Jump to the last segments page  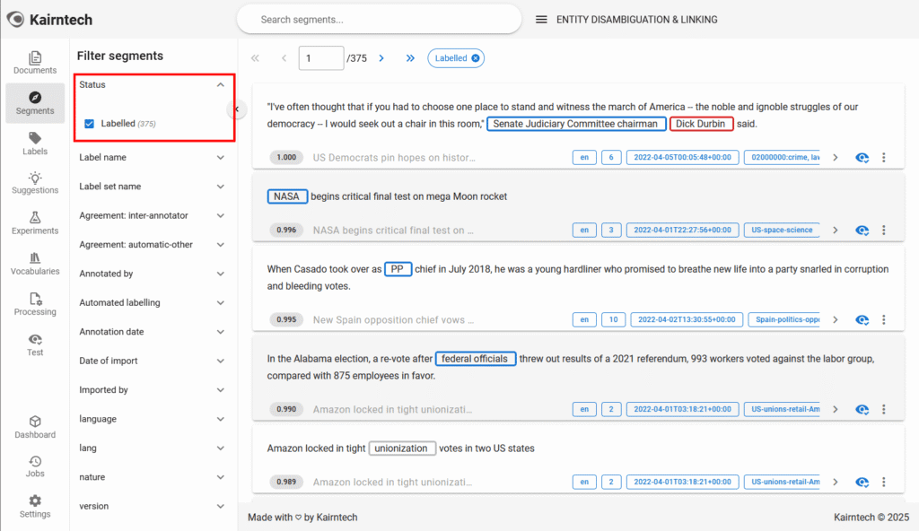pos(410,58)
